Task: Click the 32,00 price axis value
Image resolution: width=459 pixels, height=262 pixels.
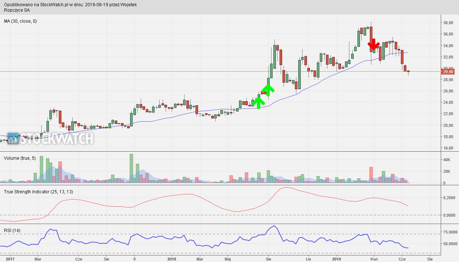Action: point(448,57)
